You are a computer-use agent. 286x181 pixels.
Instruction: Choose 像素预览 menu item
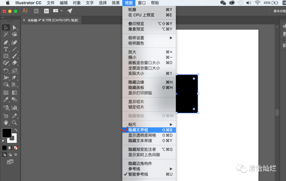pyautogui.click(x=149, y=29)
